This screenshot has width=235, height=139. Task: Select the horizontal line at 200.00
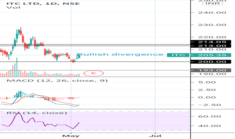pyautogui.click(x=95, y=62)
